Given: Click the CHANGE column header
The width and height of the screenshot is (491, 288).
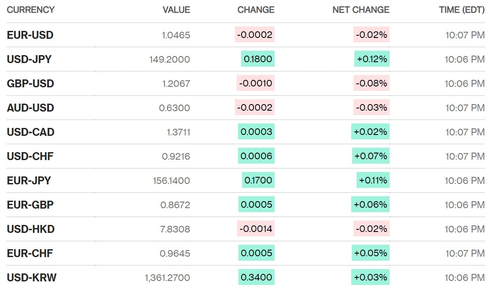Looking at the screenshot, I should point(256,10).
